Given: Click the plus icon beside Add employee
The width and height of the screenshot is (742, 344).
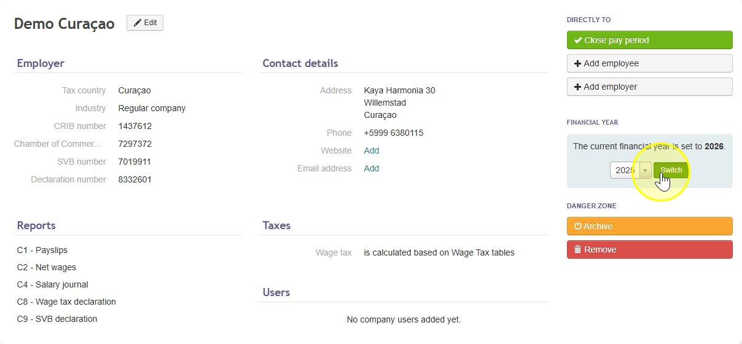Looking at the screenshot, I should click(x=577, y=63).
